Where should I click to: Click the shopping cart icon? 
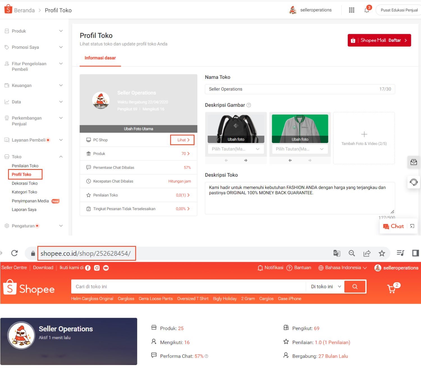(x=392, y=288)
